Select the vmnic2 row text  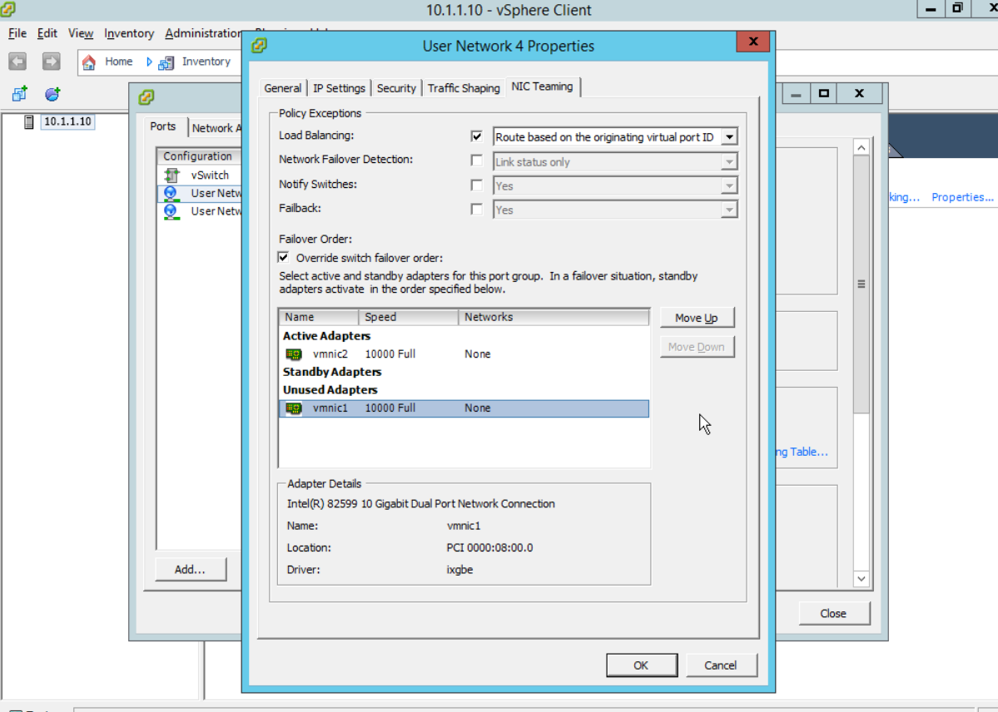[x=330, y=354]
